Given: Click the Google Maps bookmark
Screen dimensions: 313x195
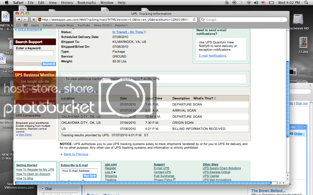Looking at the screenshot, I should click(65, 25).
